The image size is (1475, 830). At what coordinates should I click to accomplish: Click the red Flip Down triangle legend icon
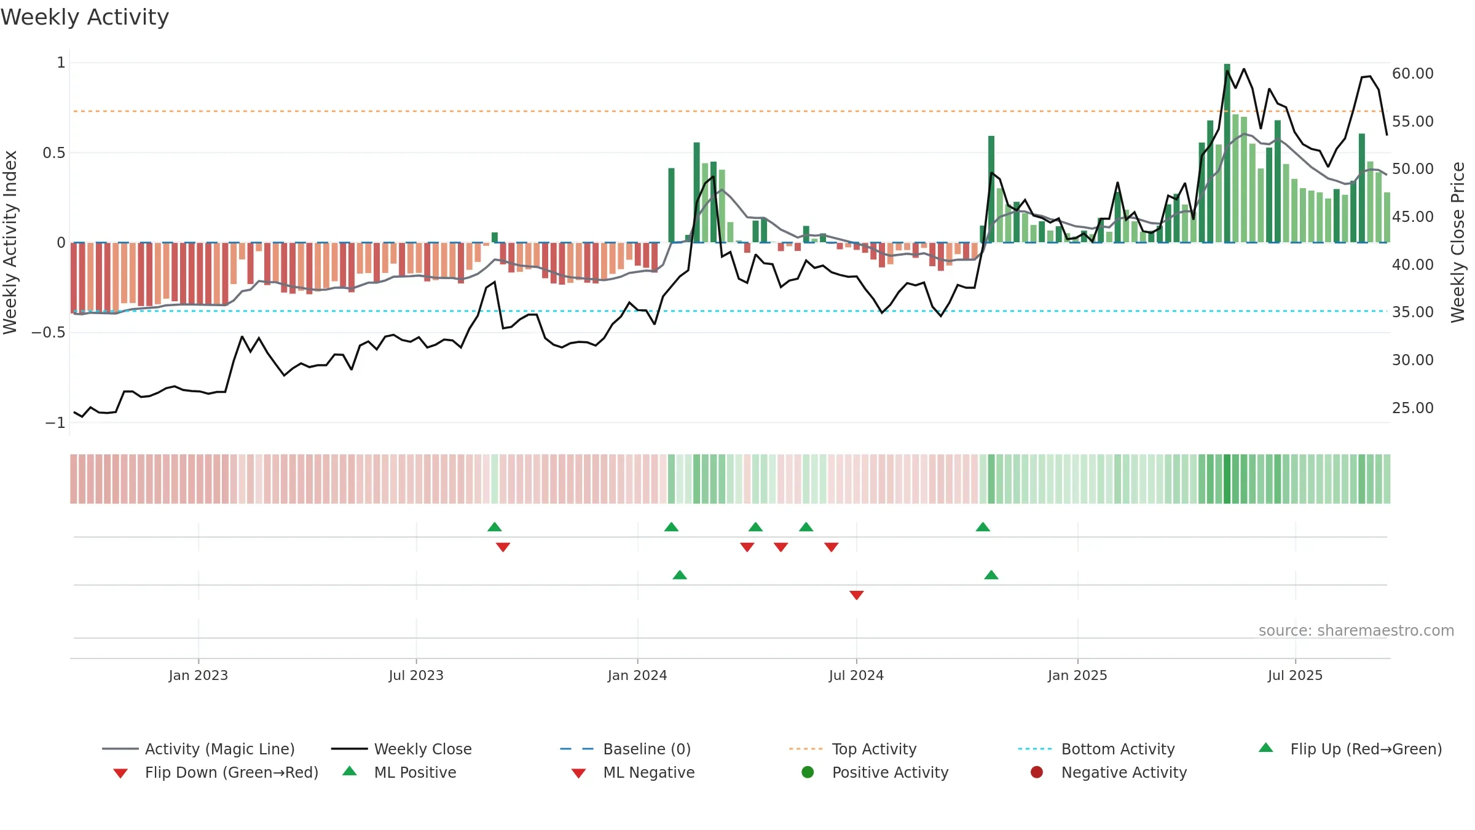pyautogui.click(x=120, y=773)
